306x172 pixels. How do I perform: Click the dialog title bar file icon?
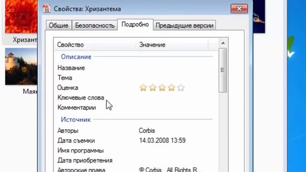(46, 9)
